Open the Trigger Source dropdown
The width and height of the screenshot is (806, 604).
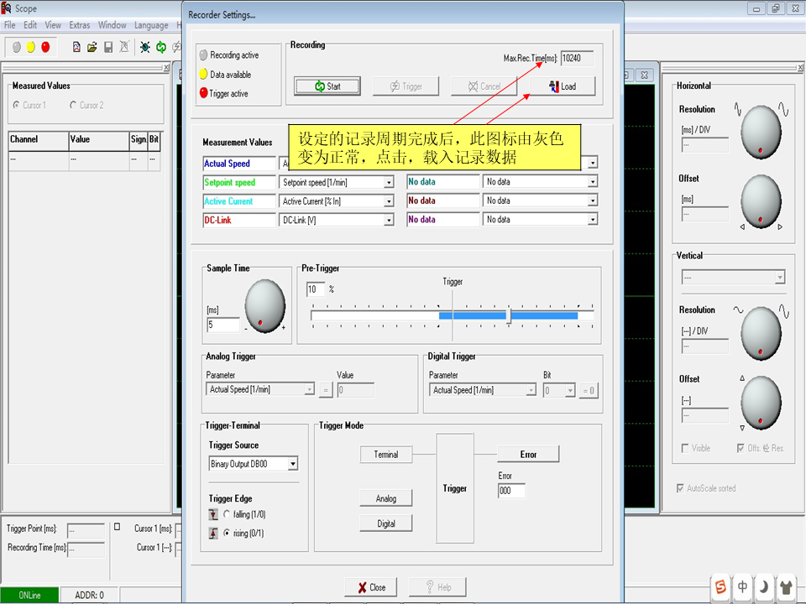pyautogui.click(x=293, y=464)
